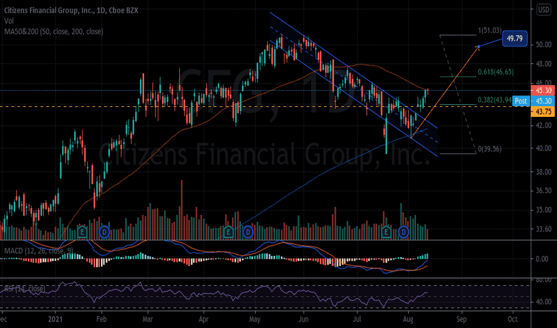Click the 35.00 price axis label
The image size is (557, 328).
tap(543, 210)
